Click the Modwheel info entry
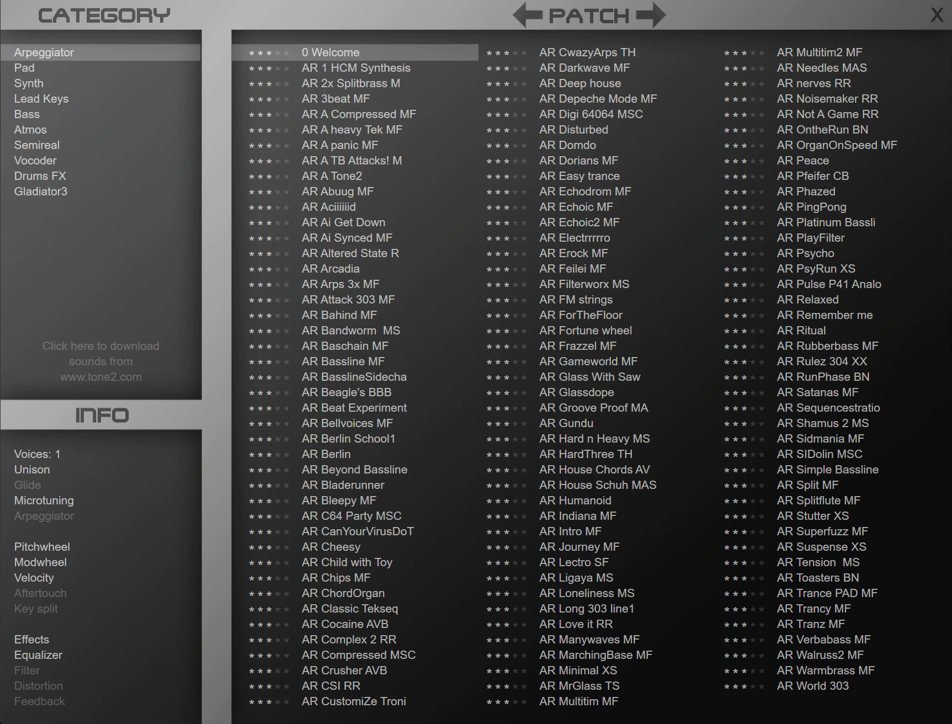 [40, 562]
